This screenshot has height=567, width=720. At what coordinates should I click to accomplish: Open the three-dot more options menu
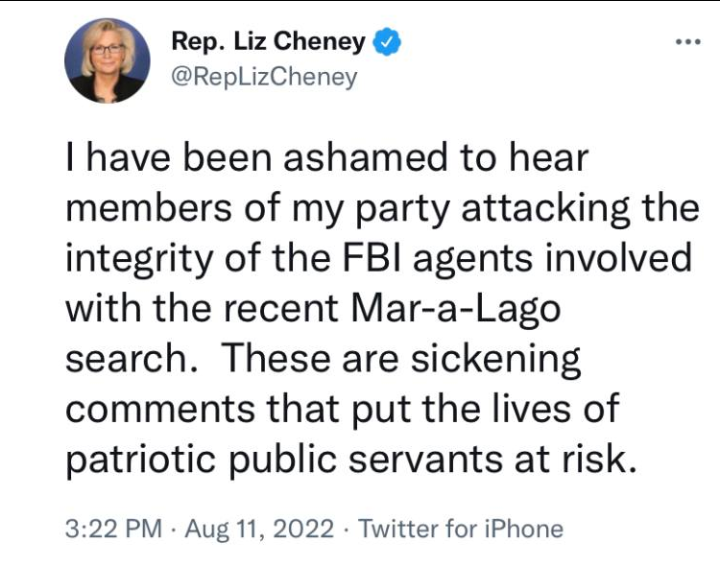click(689, 43)
